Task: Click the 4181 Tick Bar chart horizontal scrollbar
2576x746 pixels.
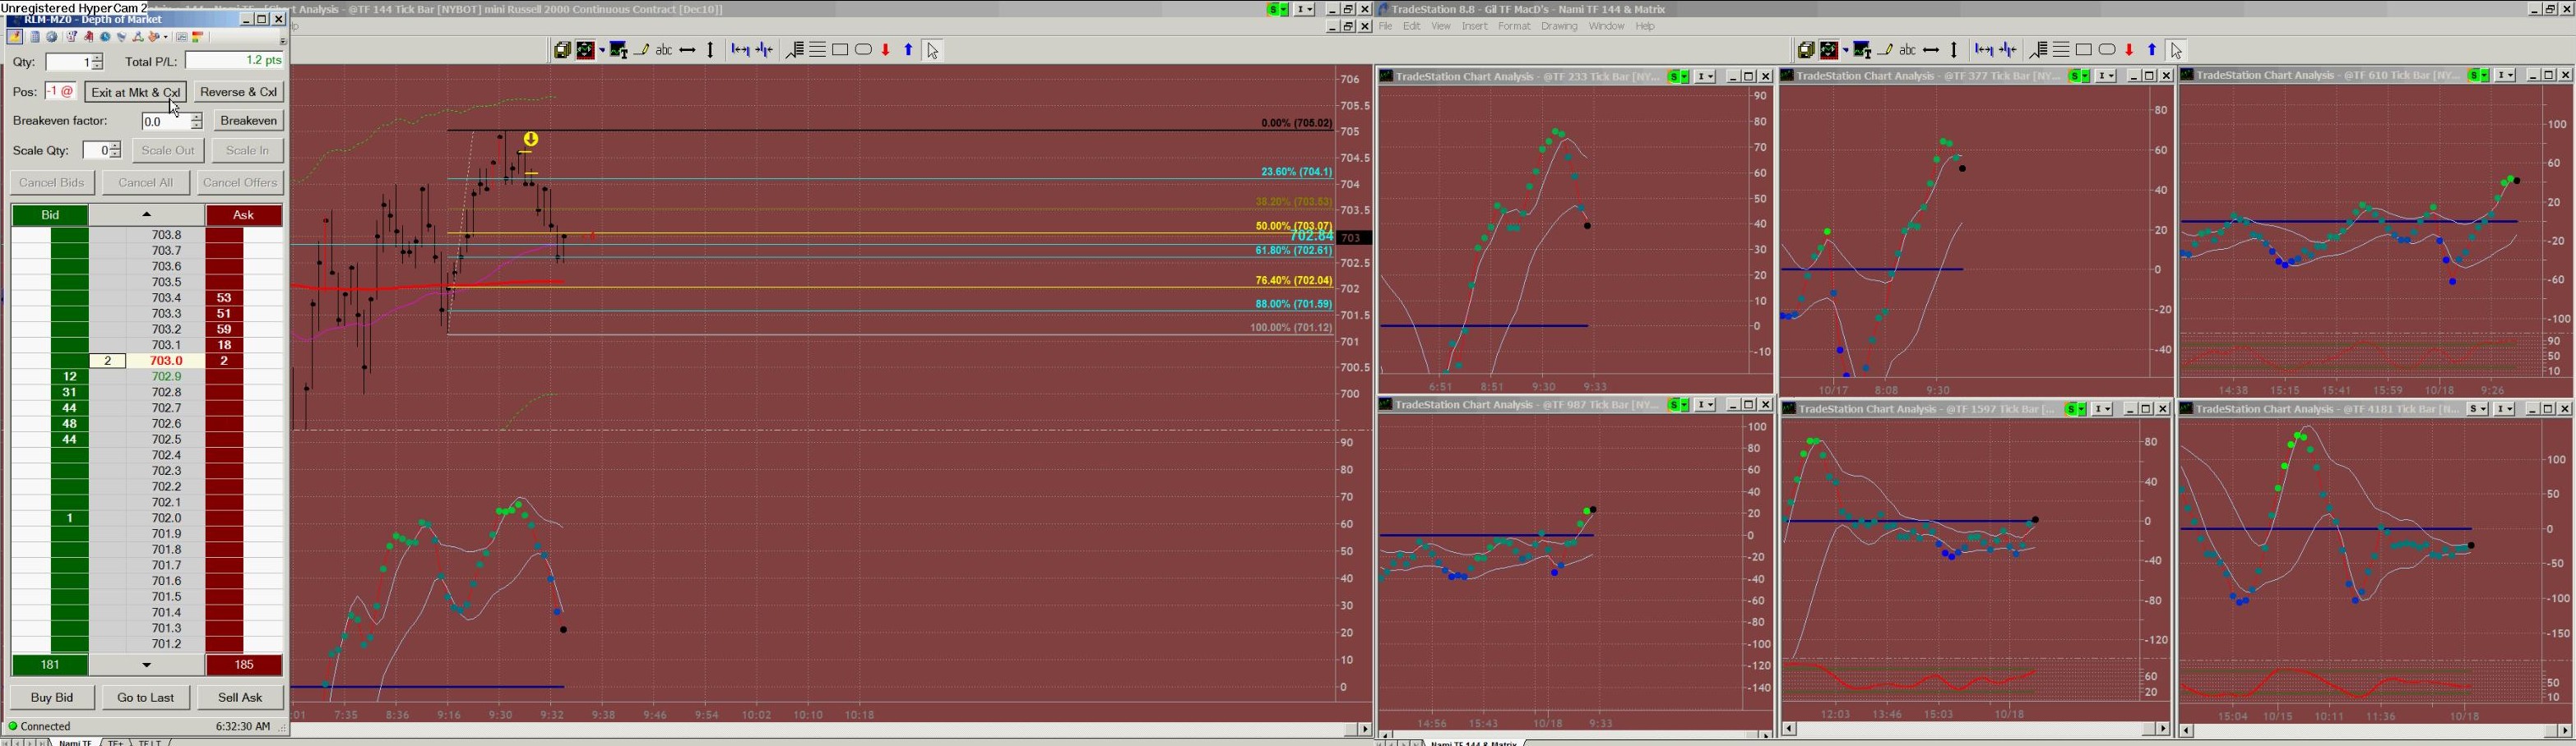Action: coord(2375,730)
